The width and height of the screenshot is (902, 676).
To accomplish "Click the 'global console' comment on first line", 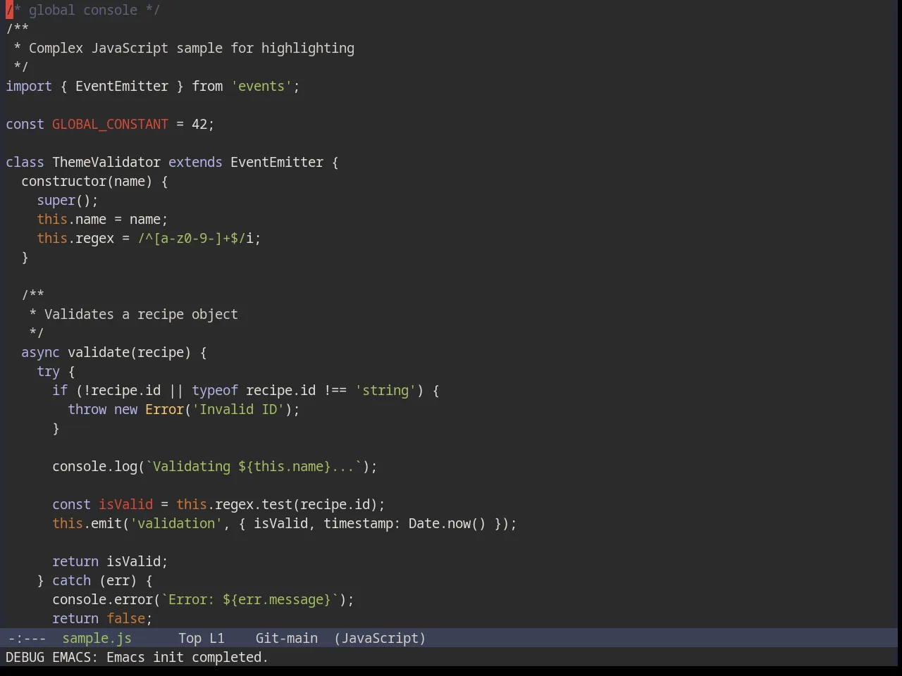I will point(83,10).
